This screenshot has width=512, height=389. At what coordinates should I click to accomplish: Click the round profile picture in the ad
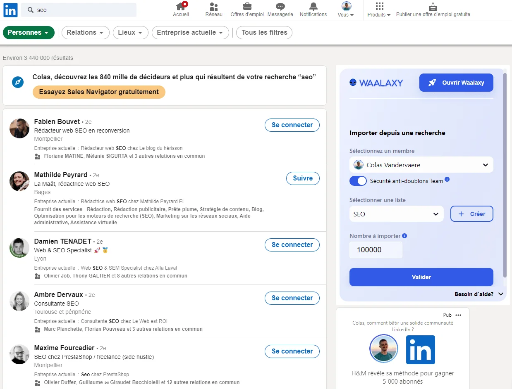(x=384, y=349)
